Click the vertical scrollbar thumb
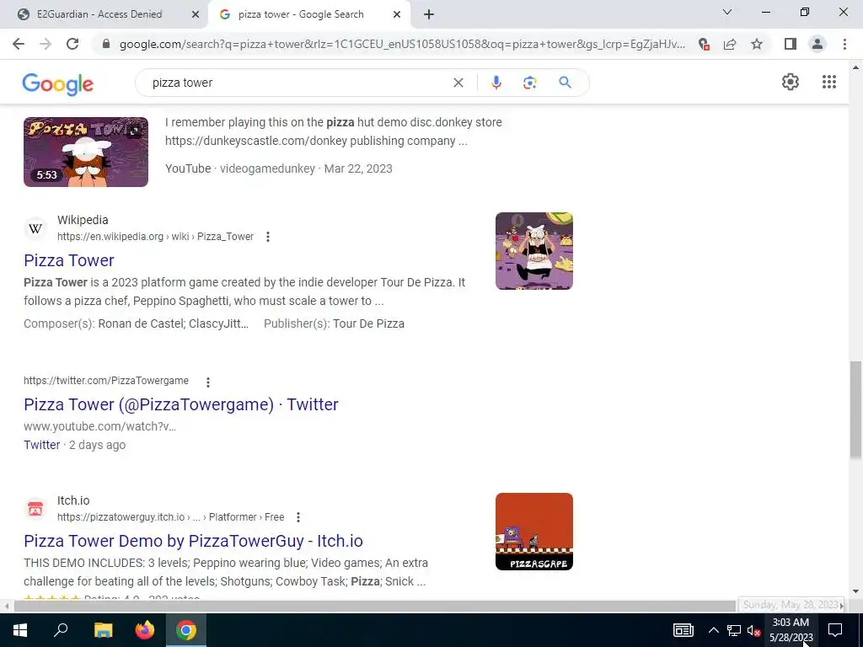 point(855,410)
